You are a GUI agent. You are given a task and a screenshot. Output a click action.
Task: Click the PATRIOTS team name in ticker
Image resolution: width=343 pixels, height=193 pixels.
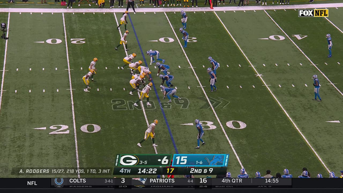(x=162, y=181)
